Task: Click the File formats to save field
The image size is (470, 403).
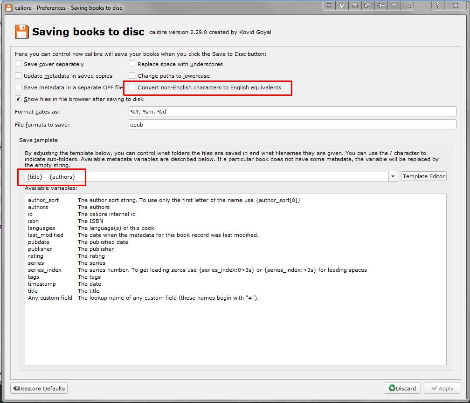Action: click(292, 125)
